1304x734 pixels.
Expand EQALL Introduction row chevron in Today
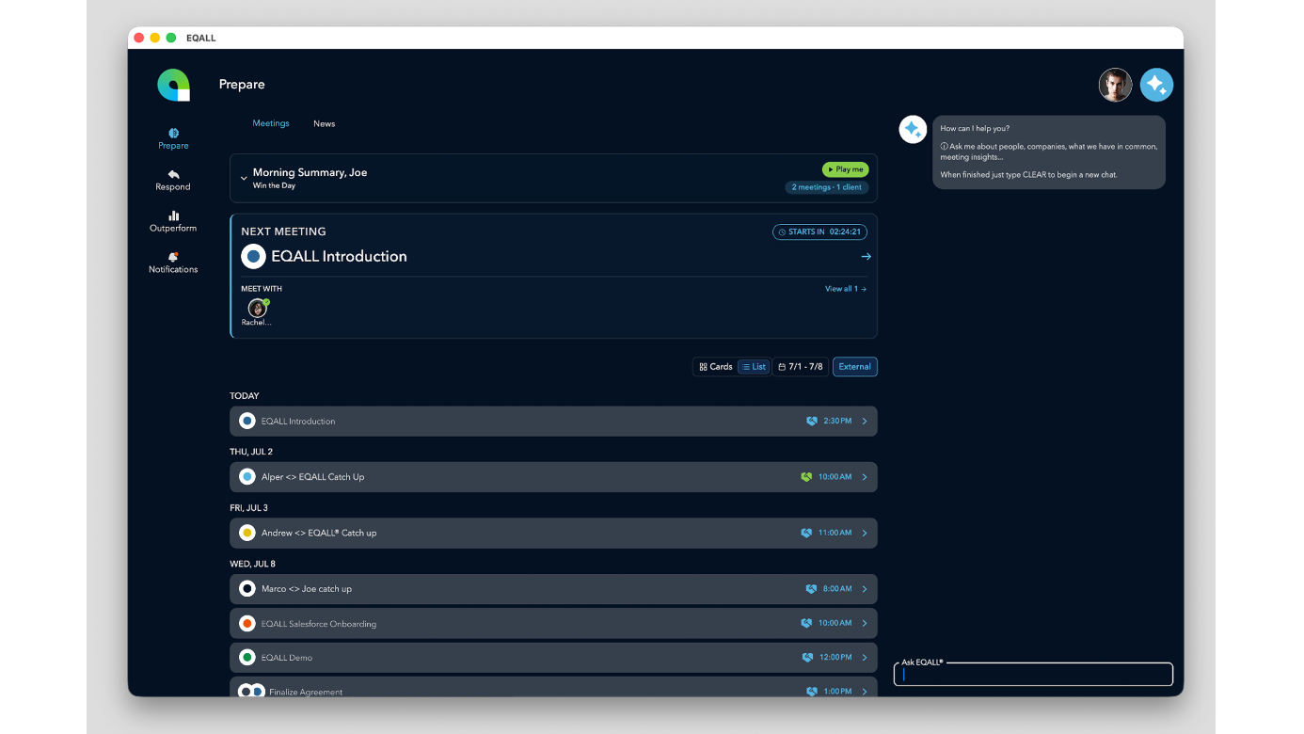[x=865, y=422]
